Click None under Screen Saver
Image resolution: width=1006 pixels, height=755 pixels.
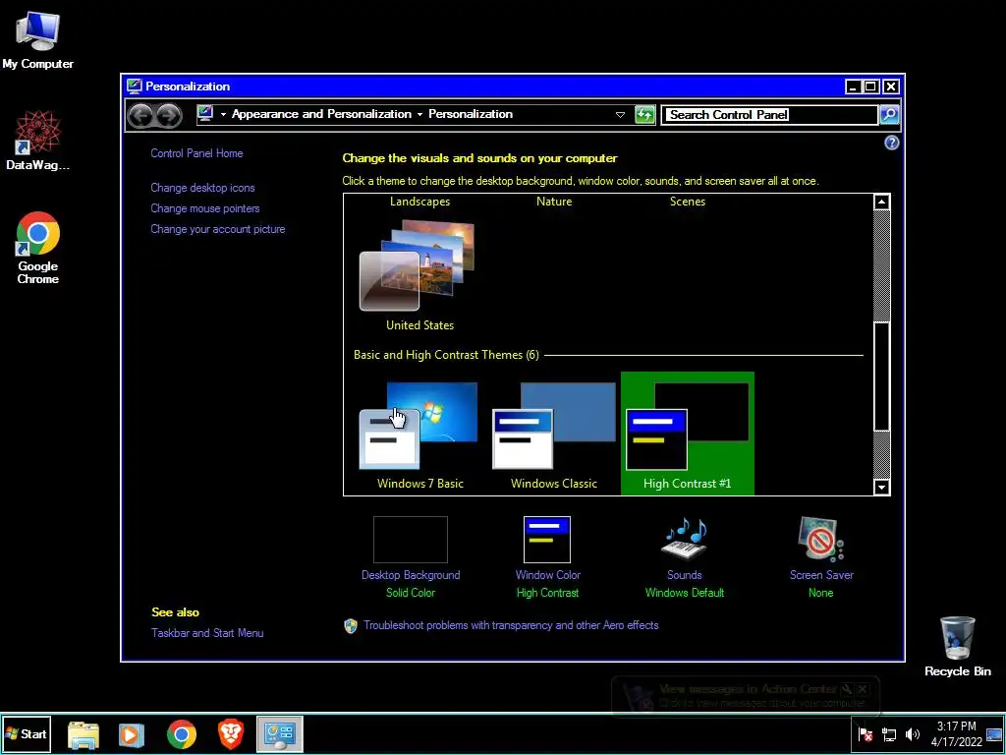[x=820, y=593]
